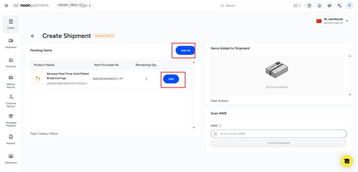
Task: Open Handover sidebar section
Action: 11,63
